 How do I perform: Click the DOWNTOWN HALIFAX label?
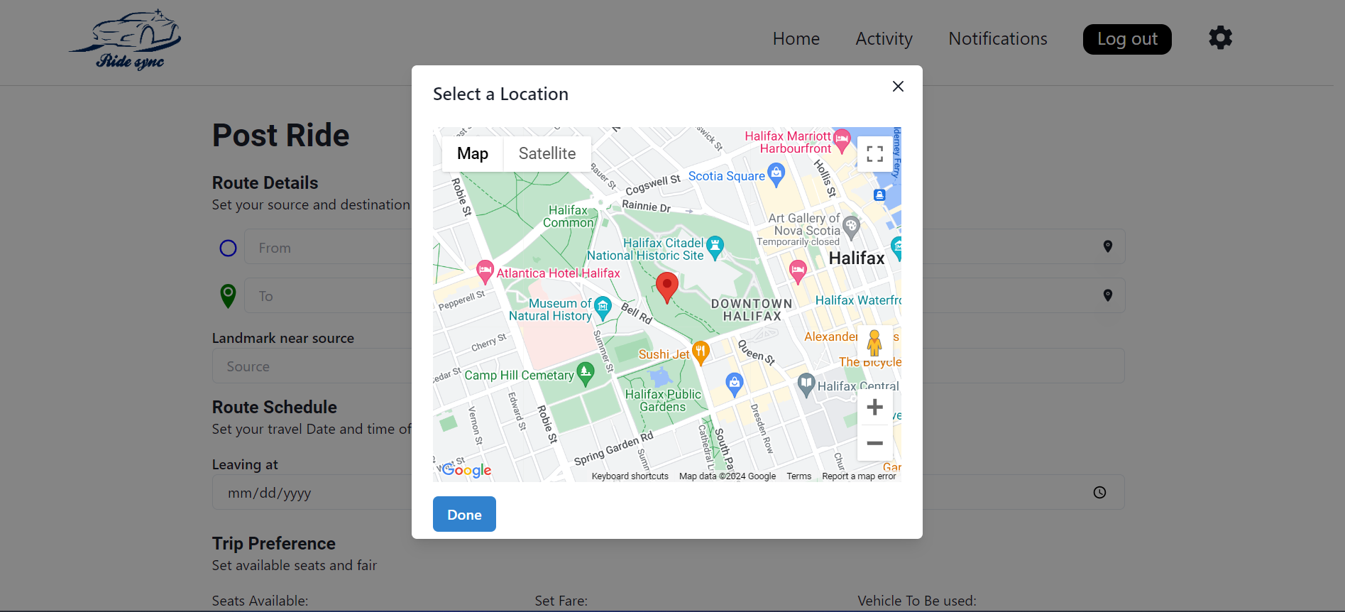pos(752,310)
